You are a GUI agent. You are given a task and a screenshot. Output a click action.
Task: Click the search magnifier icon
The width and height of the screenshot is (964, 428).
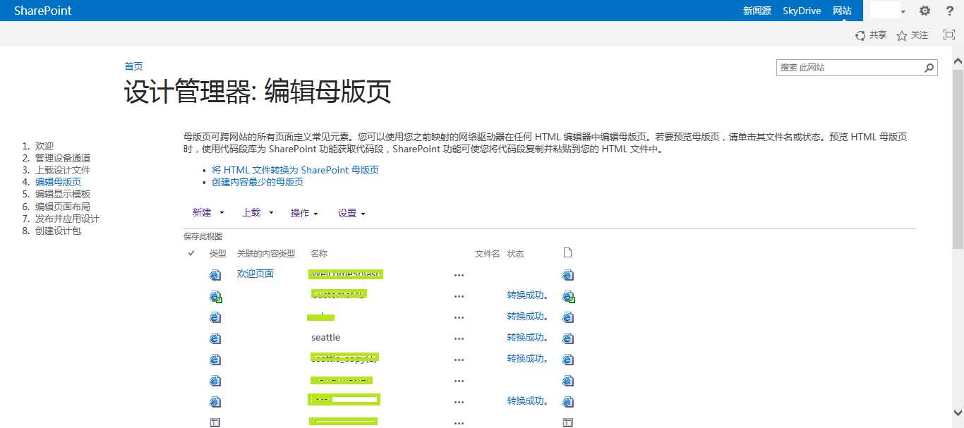pos(929,68)
